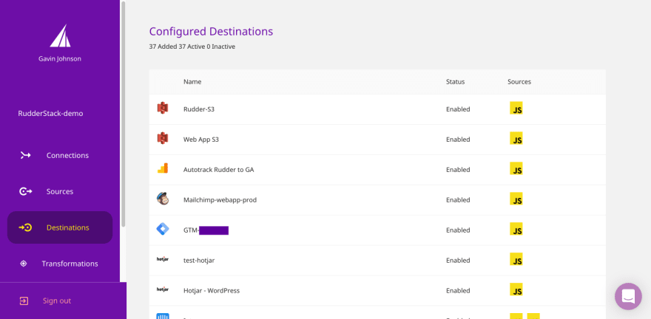Click the JS source icon for Mailchimp-webapp-prod
The image size is (651, 319).
tap(516, 199)
